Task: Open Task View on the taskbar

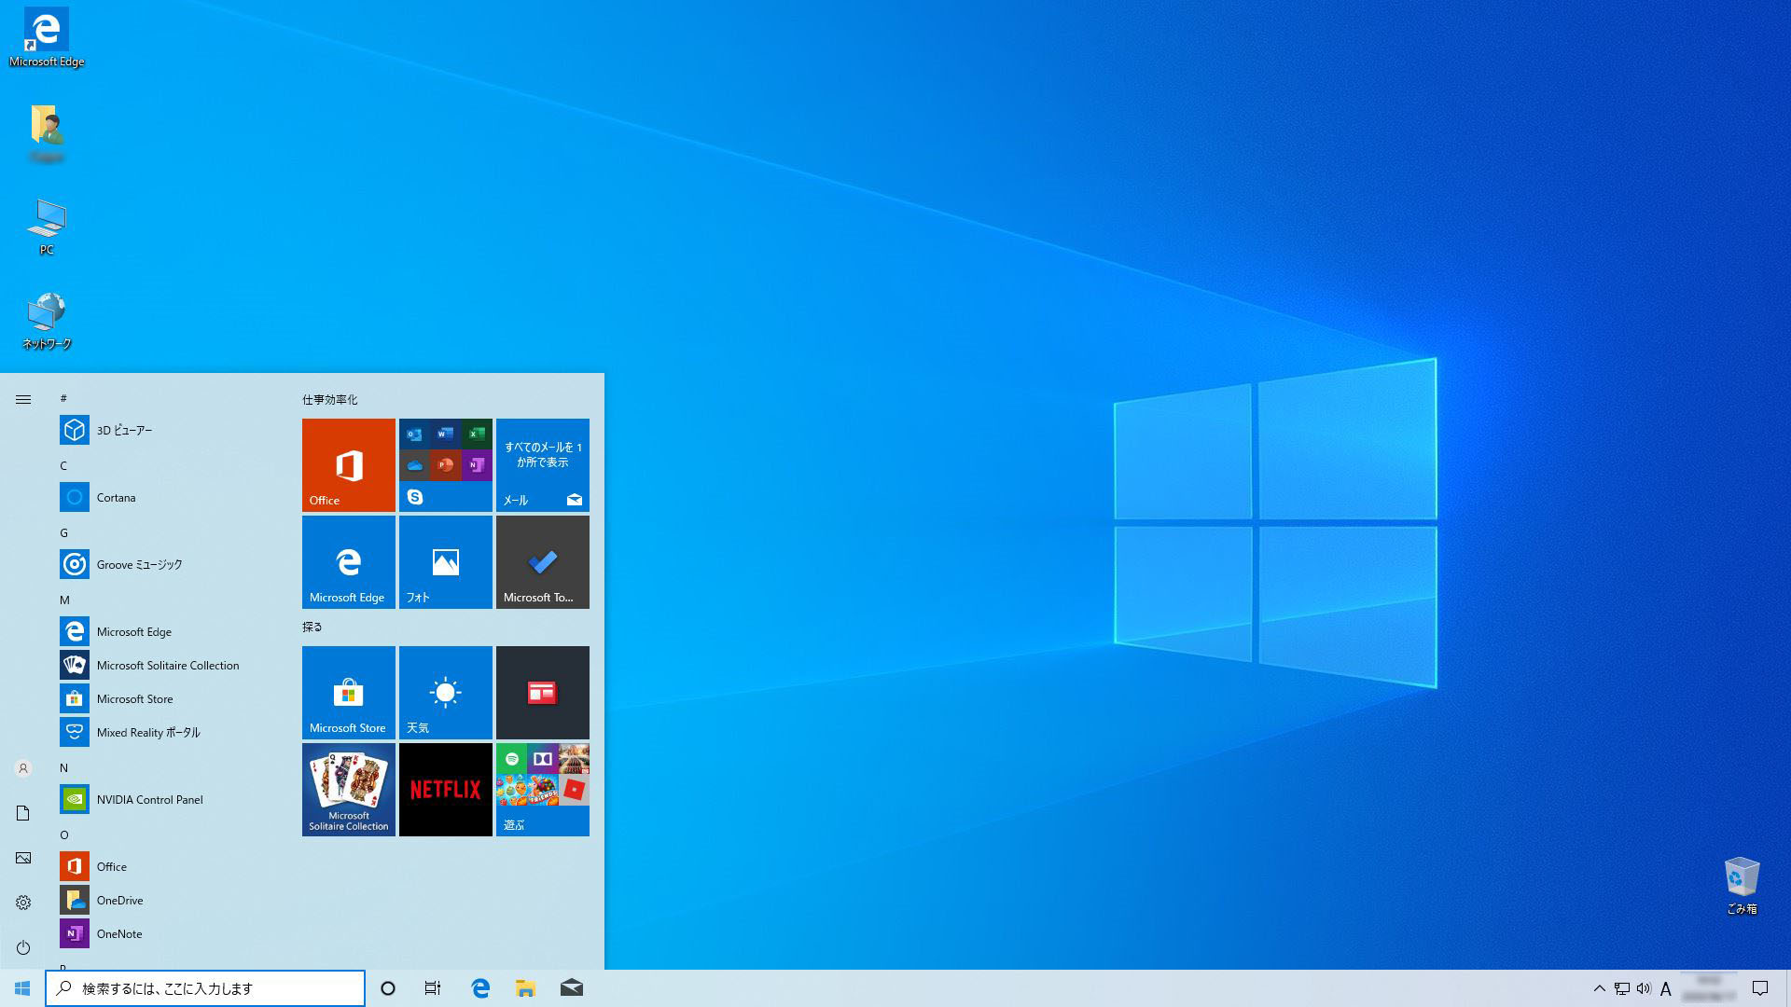Action: 433,988
